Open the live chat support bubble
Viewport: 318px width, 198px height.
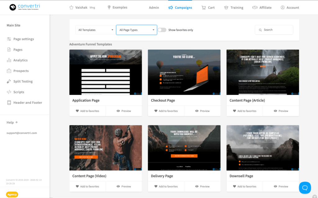pos(305,188)
